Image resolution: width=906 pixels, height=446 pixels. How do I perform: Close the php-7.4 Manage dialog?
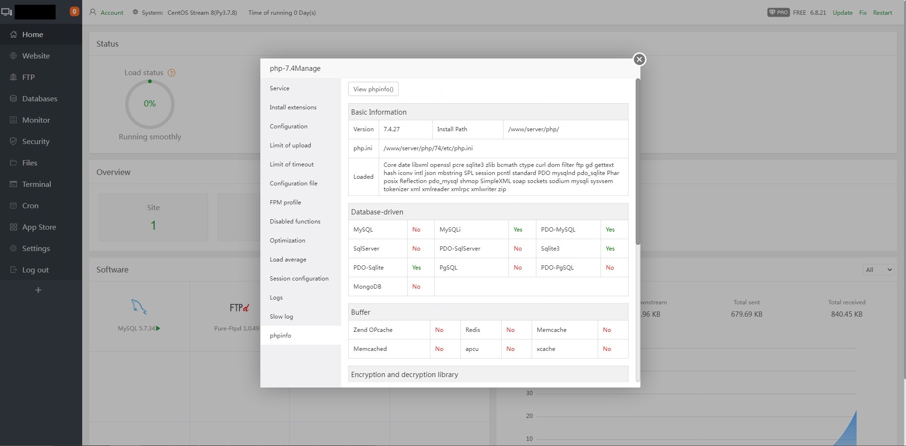pos(639,59)
